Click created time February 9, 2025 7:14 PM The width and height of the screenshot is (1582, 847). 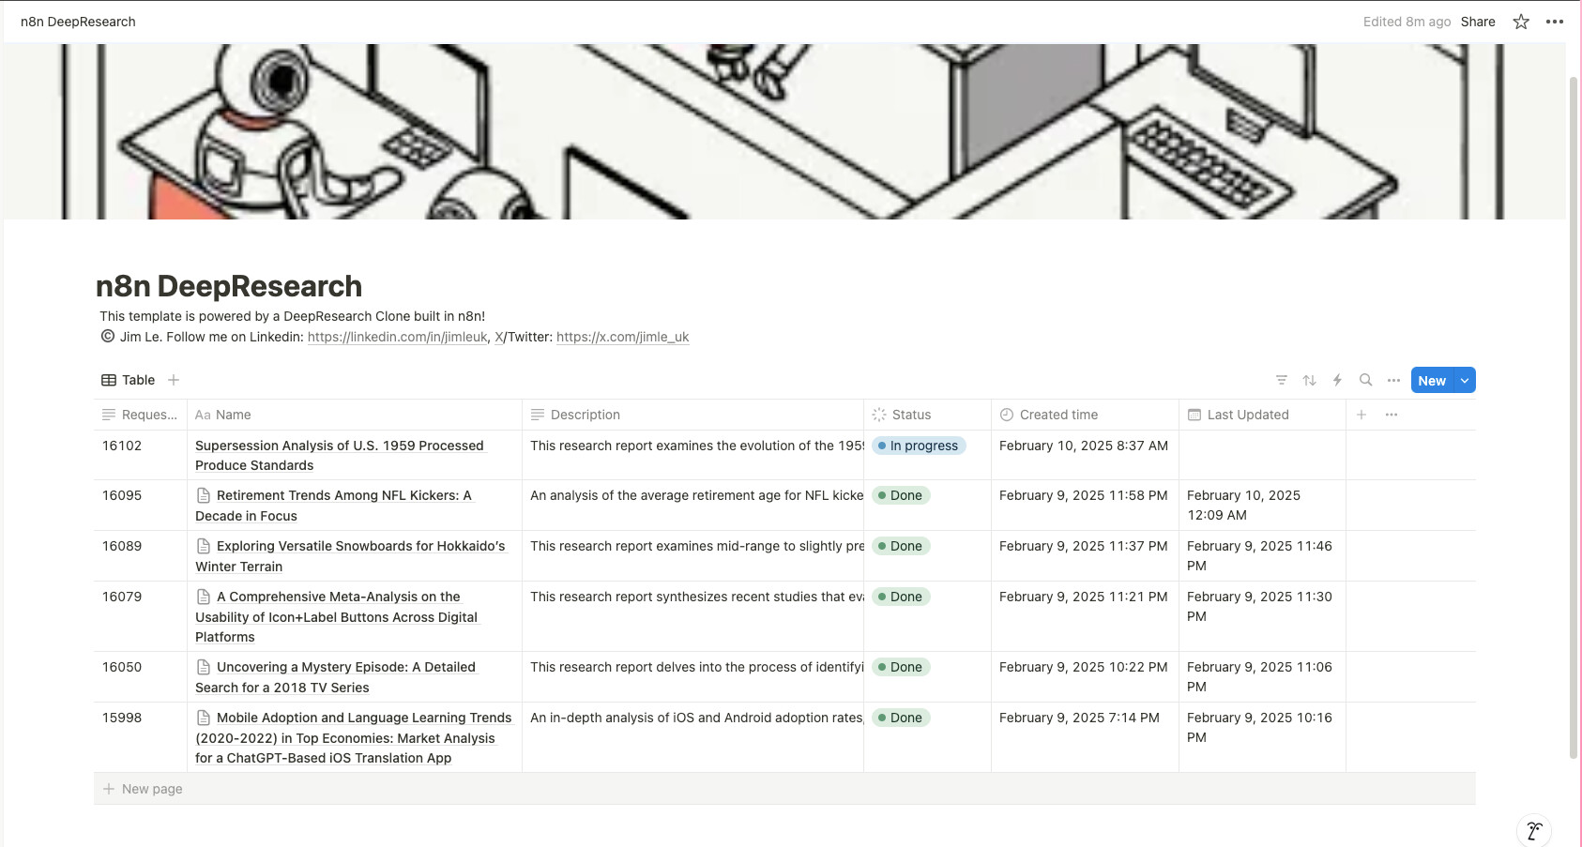[1079, 718]
